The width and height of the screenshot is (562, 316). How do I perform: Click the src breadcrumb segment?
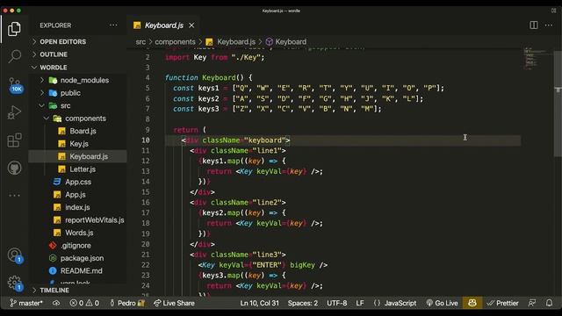[x=140, y=42]
